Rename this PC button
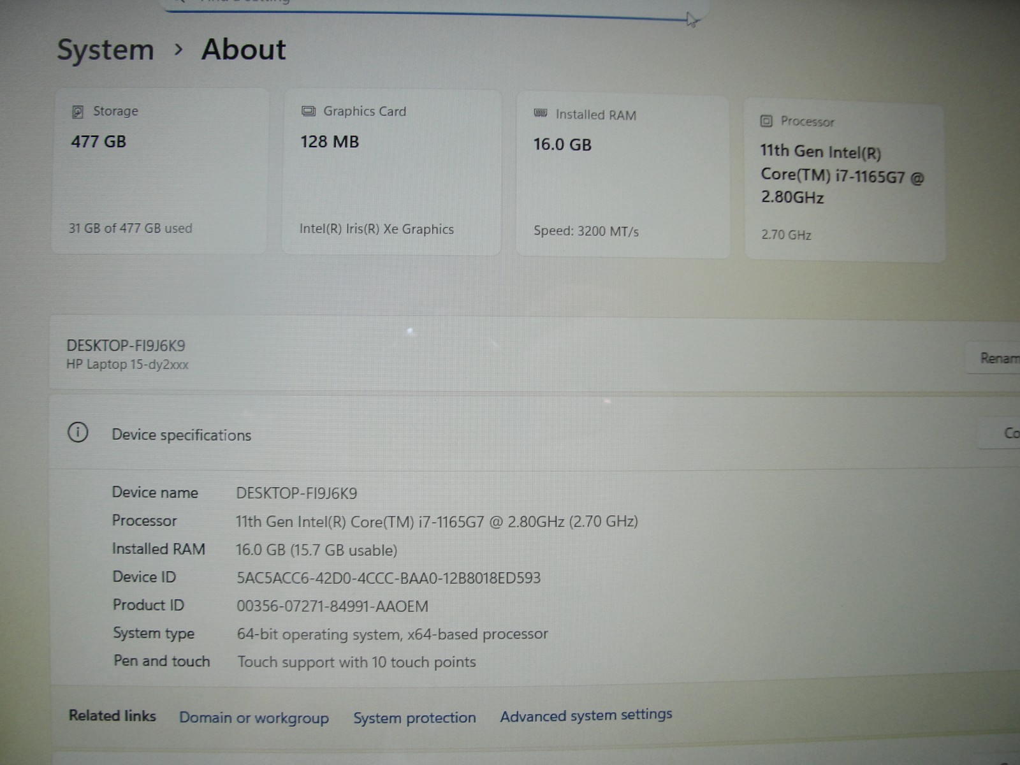The image size is (1020, 765). click(x=994, y=358)
